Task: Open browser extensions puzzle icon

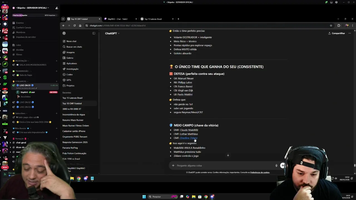Action: pos(339,26)
